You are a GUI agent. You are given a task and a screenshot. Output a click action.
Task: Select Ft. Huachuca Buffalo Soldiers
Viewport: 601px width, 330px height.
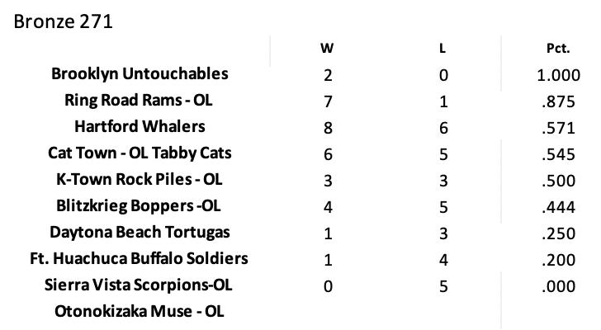pyautogui.click(x=140, y=259)
